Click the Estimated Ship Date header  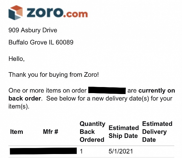point(123,132)
